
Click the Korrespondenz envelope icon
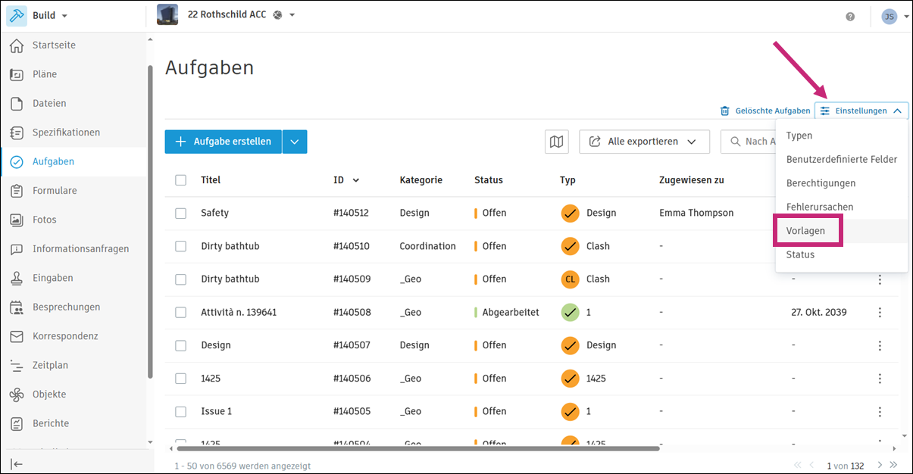[17, 336]
